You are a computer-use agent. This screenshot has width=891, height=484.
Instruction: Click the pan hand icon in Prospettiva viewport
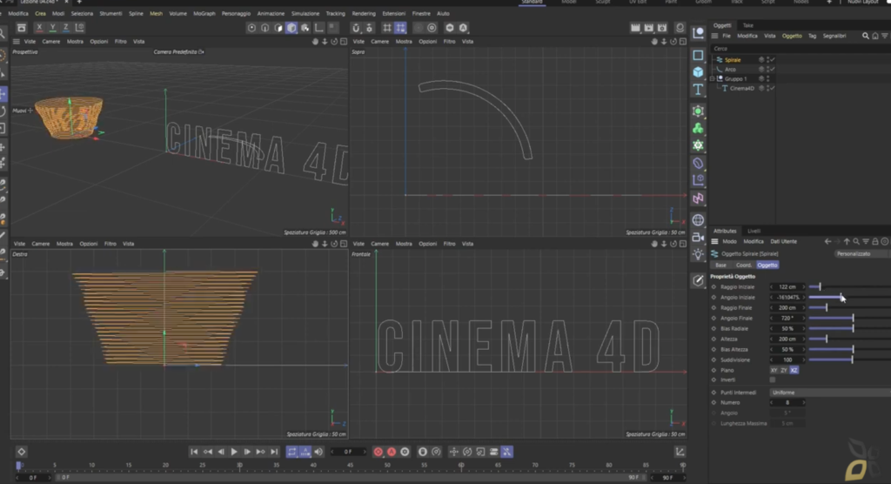(x=315, y=42)
